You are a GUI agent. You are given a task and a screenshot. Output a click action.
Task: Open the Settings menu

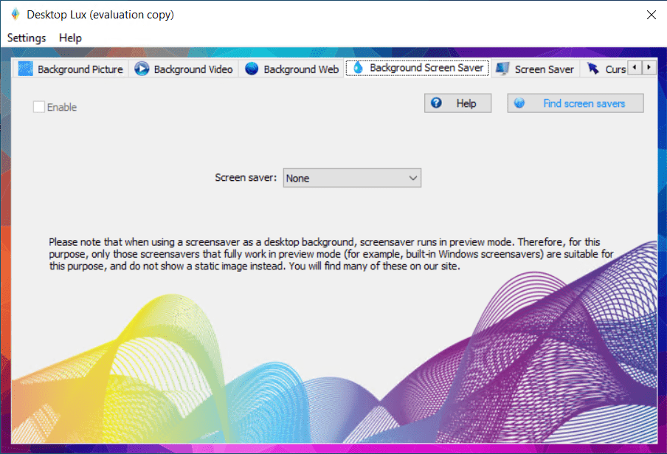tap(27, 38)
